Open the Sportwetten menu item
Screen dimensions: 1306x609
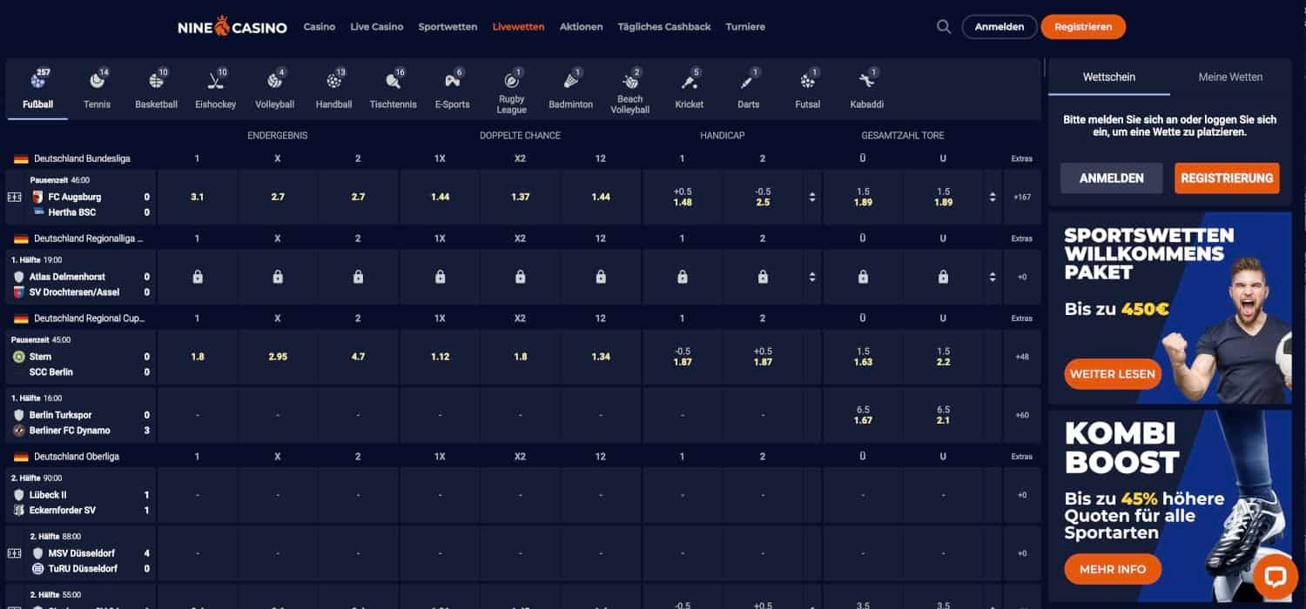coord(448,27)
